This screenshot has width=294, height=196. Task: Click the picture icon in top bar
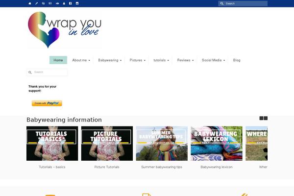click(43, 3)
